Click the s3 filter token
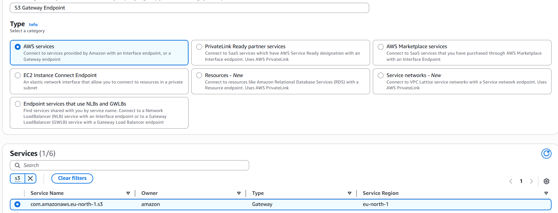This screenshot has width=558, height=213. (x=18, y=178)
